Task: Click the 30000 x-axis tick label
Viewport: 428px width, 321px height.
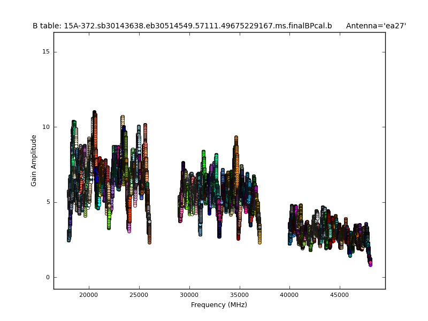Action: point(189,295)
